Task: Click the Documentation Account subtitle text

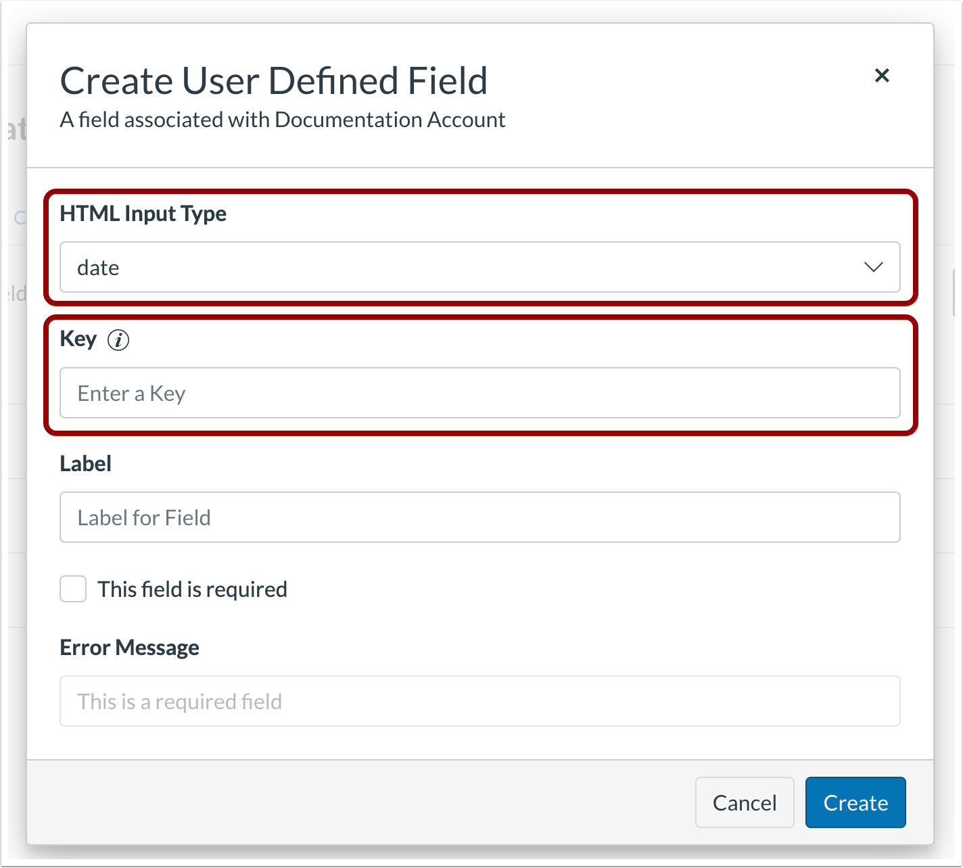Action: (282, 120)
